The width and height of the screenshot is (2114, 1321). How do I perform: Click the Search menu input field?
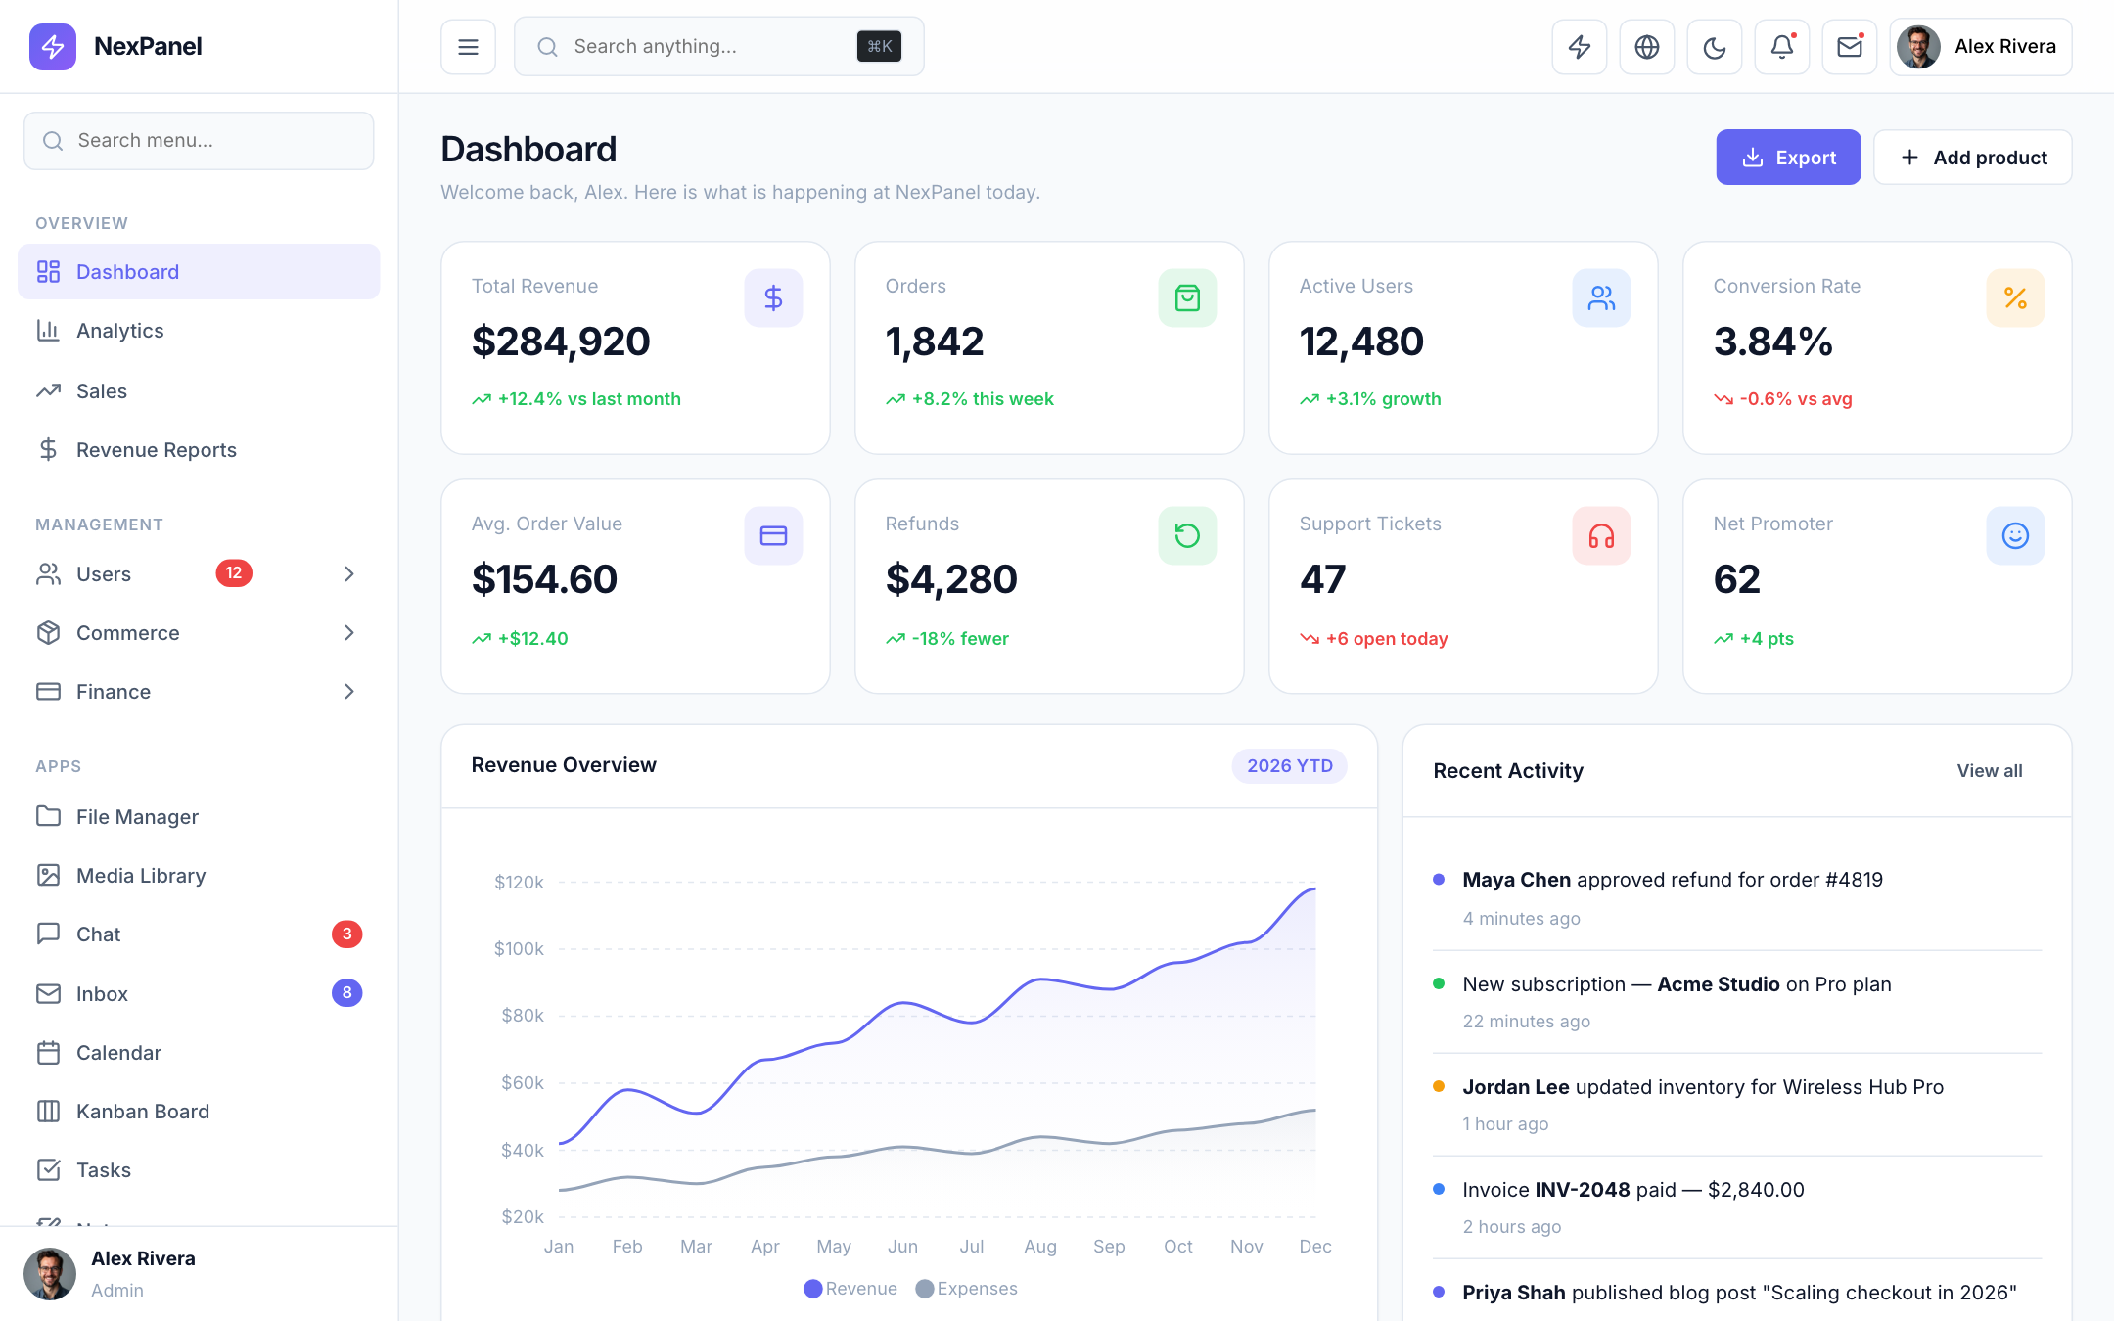199,140
